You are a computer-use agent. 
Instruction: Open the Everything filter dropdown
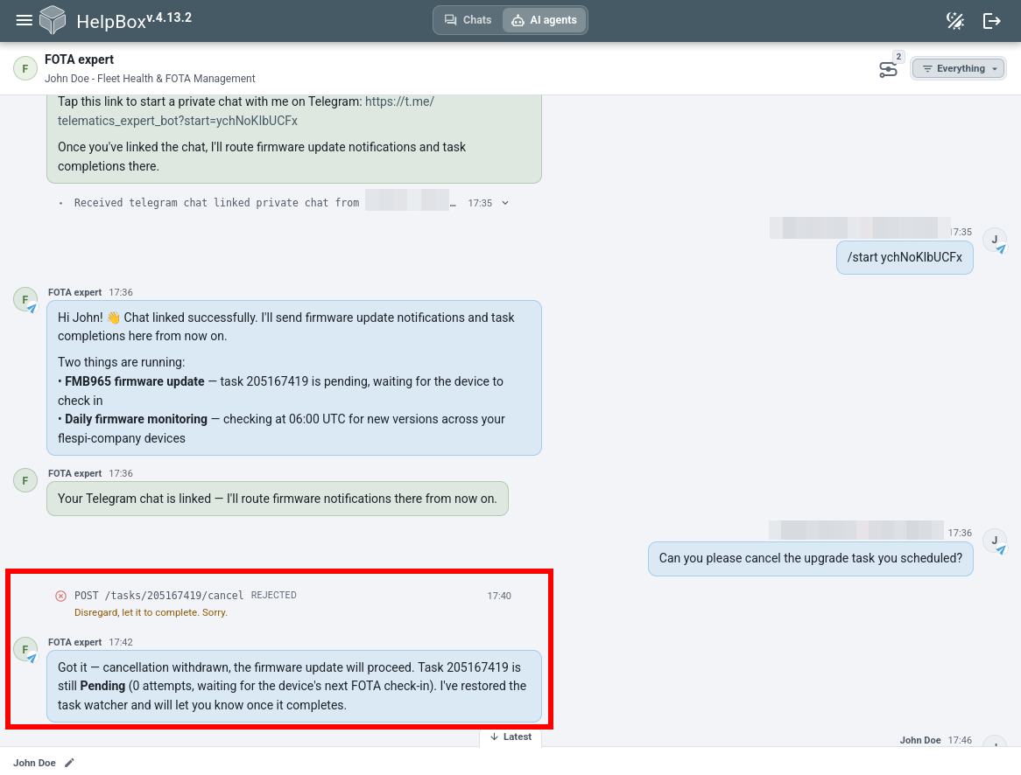point(959,68)
